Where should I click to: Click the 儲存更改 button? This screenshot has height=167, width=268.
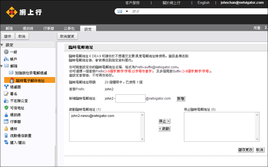coord(246,150)
